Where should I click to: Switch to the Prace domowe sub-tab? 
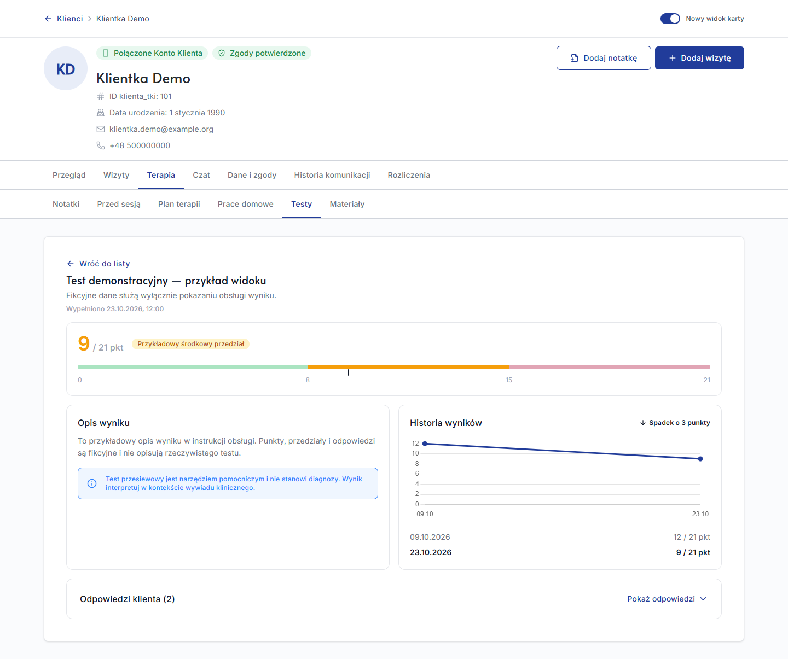[x=246, y=204]
